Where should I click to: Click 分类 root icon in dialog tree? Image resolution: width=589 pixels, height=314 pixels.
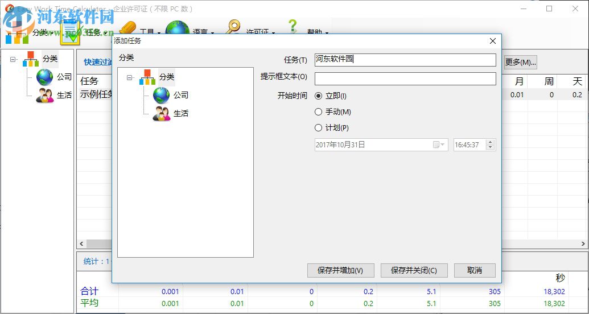[147, 77]
